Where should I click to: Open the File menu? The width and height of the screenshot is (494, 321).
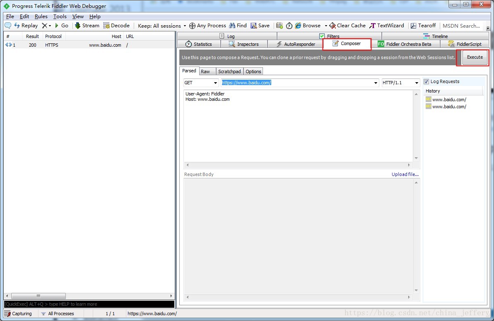(10, 17)
